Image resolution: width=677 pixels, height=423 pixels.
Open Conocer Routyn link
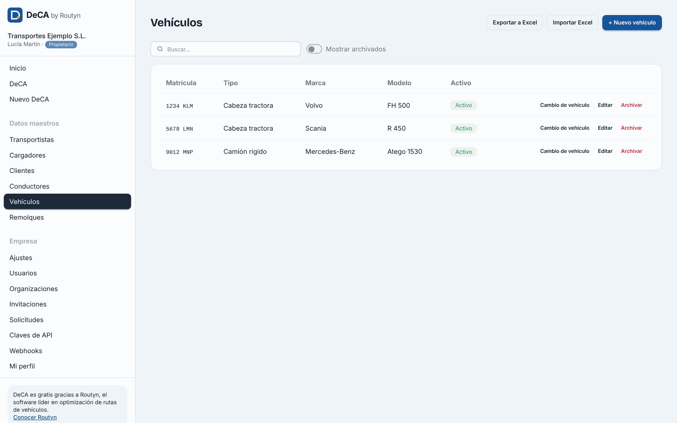pos(35,417)
